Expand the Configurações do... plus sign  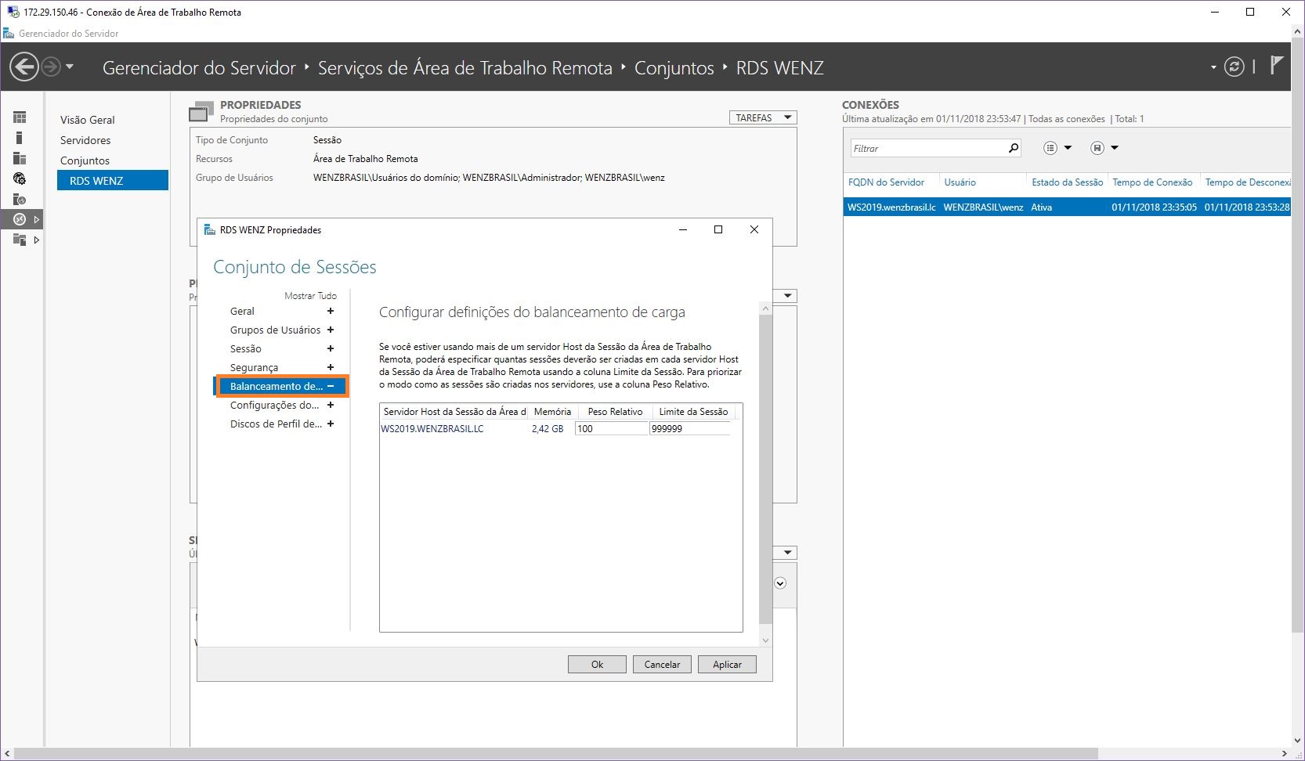point(331,405)
